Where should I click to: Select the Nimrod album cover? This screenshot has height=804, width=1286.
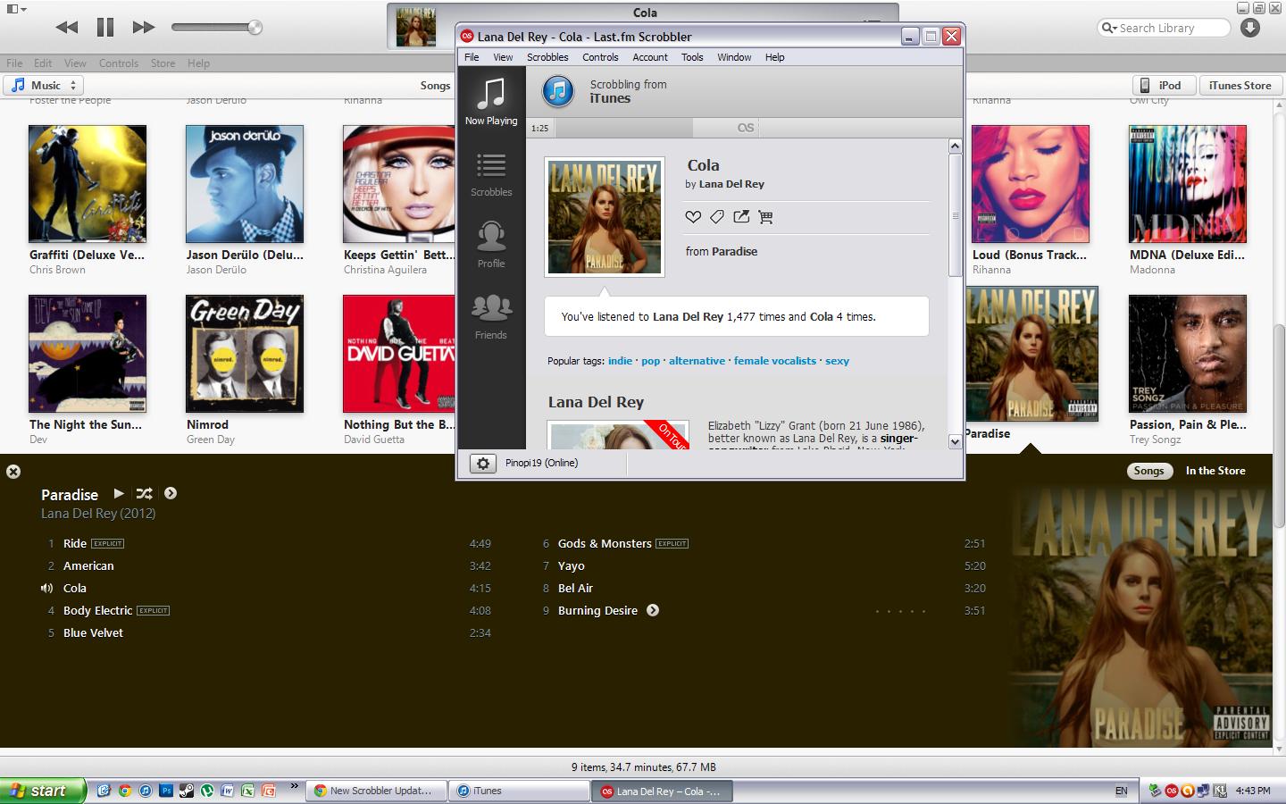[x=245, y=354]
